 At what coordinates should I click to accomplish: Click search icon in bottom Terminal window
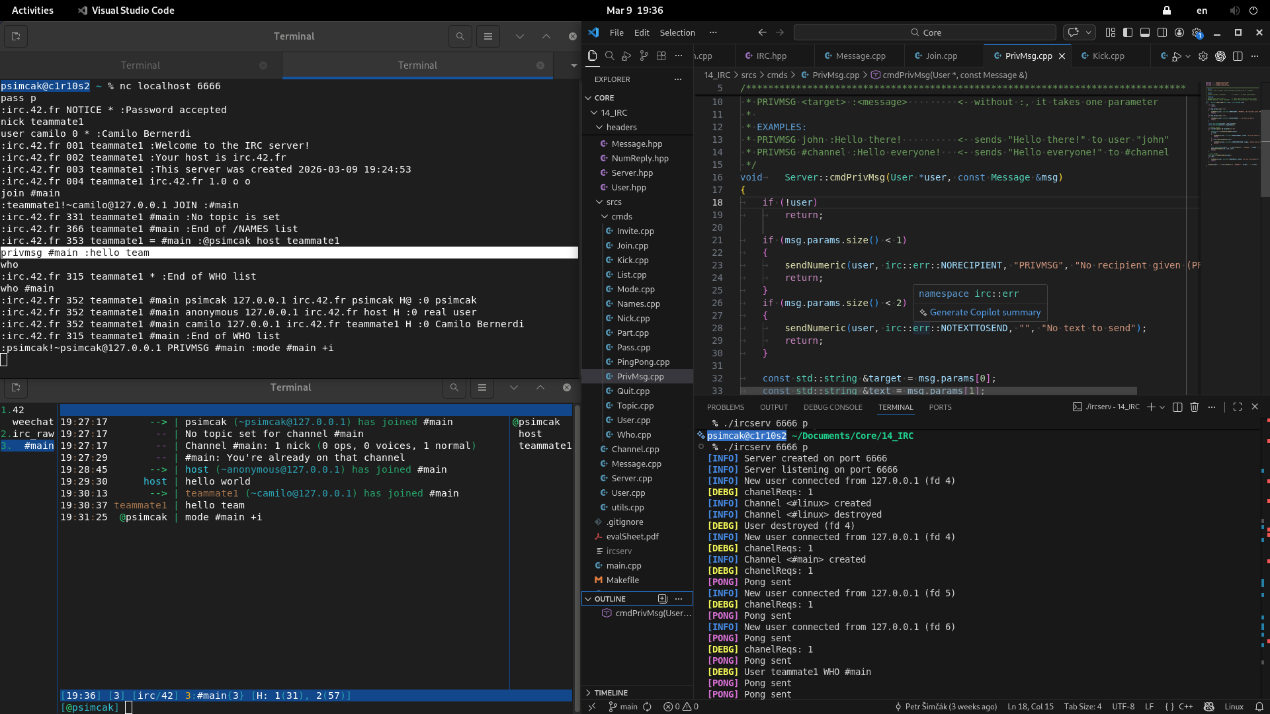[454, 387]
